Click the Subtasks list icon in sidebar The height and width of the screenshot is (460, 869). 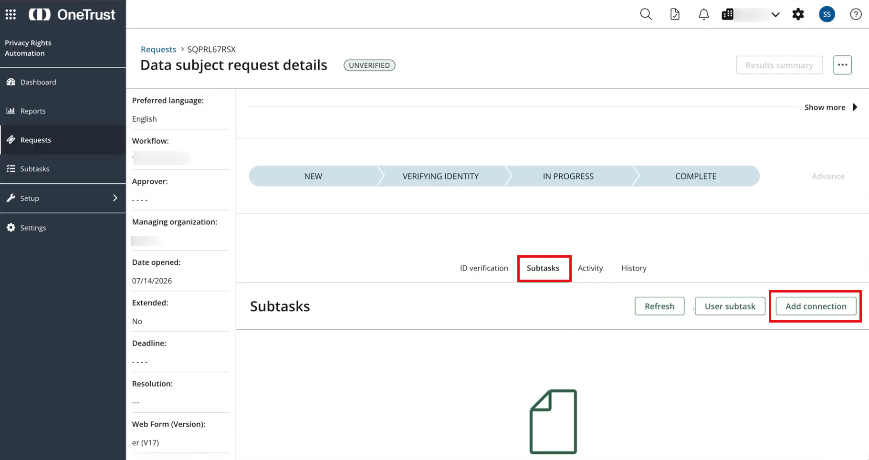point(11,168)
